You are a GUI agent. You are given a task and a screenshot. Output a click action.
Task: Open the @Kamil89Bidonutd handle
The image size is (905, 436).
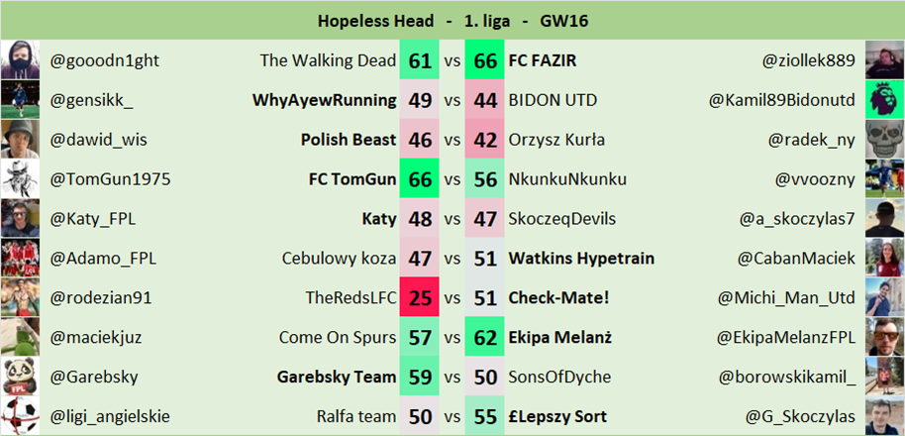pyautogui.click(x=782, y=100)
